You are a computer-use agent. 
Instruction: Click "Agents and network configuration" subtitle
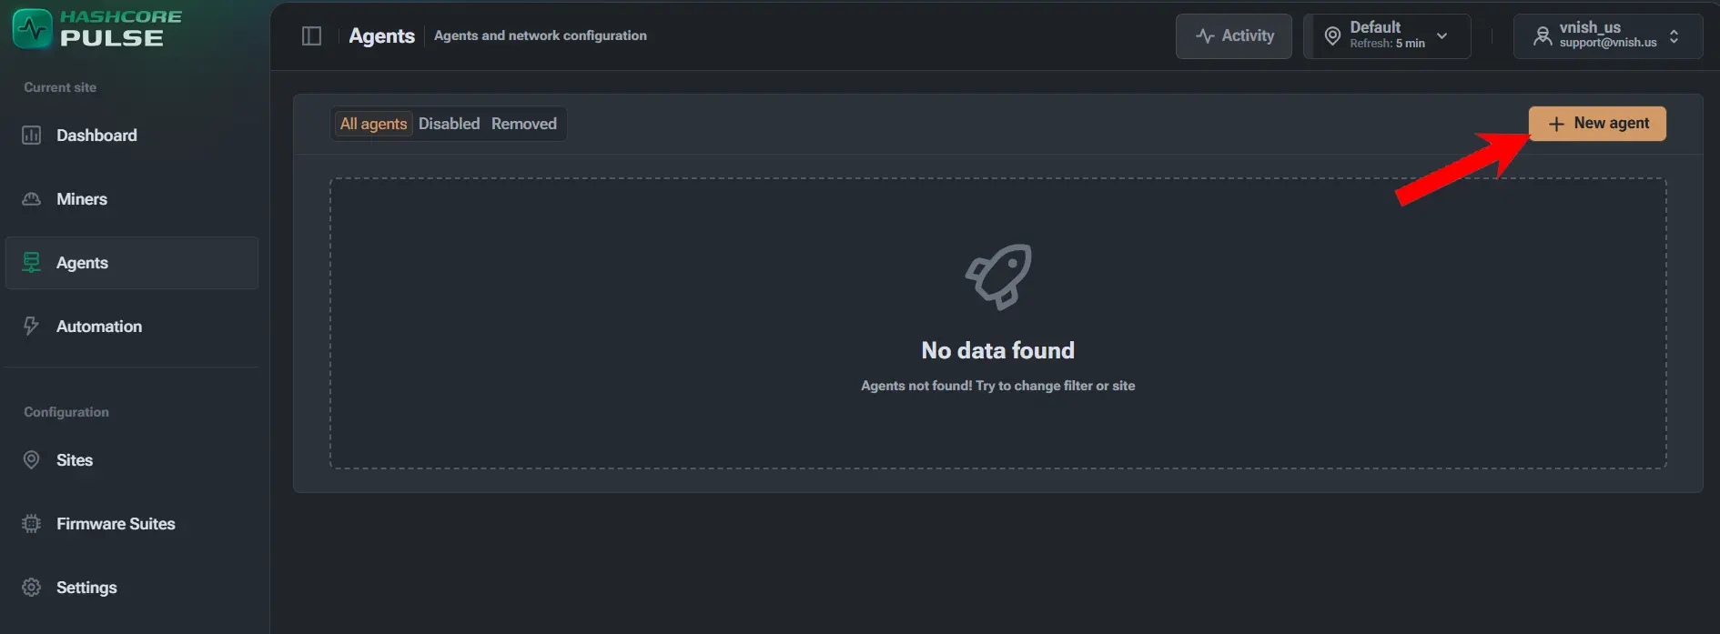coord(541,35)
